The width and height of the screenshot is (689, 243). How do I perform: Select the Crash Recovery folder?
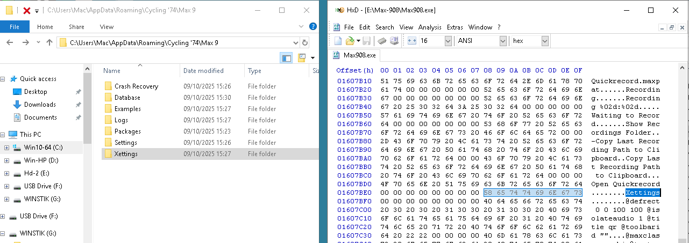pyautogui.click(x=136, y=86)
